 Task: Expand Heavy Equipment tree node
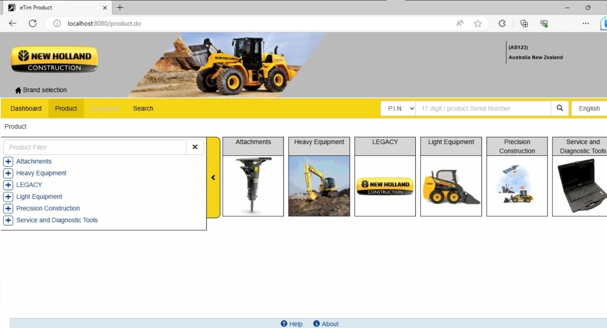[8, 173]
